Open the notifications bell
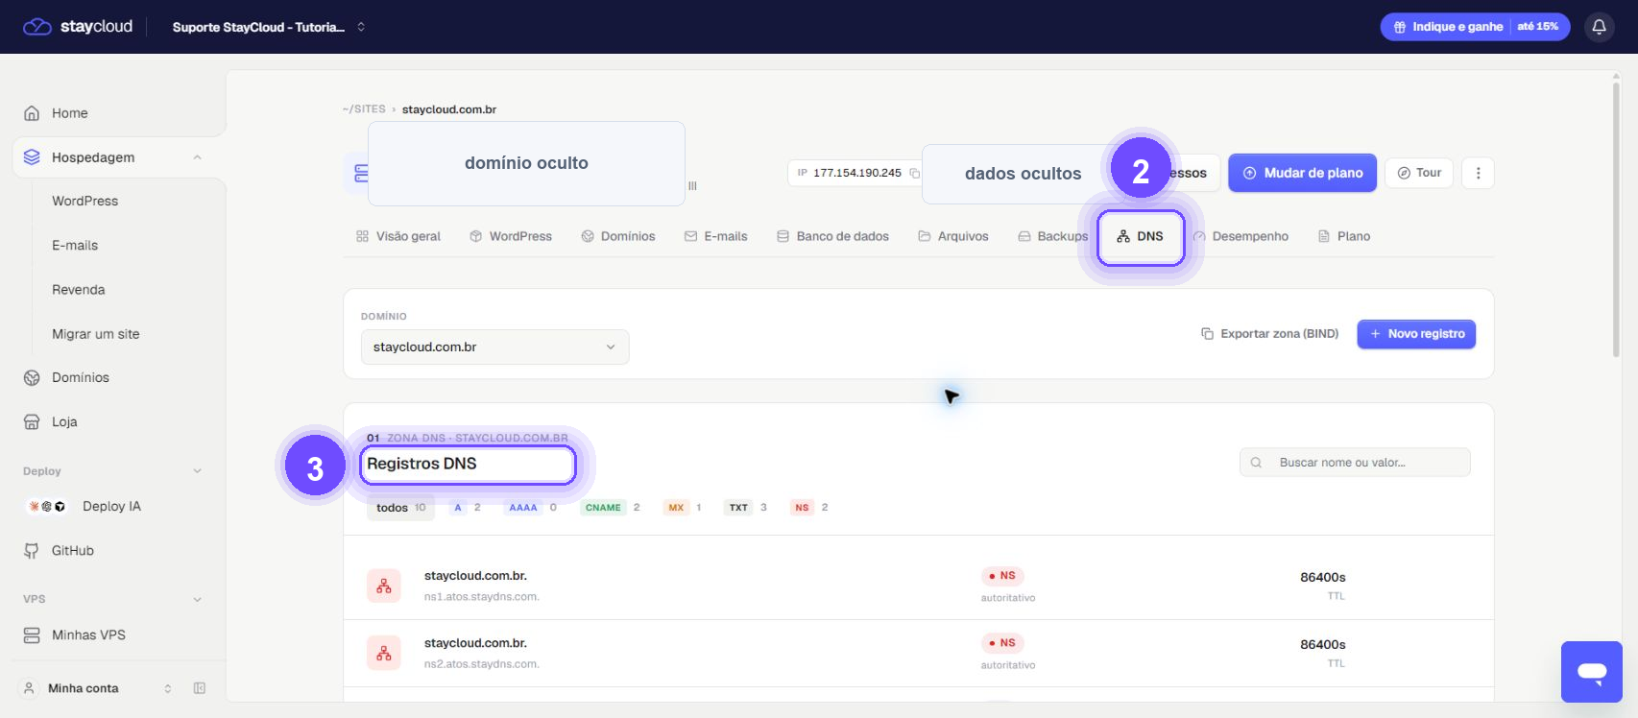The width and height of the screenshot is (1638, 718). click(x=1599, y=27)
